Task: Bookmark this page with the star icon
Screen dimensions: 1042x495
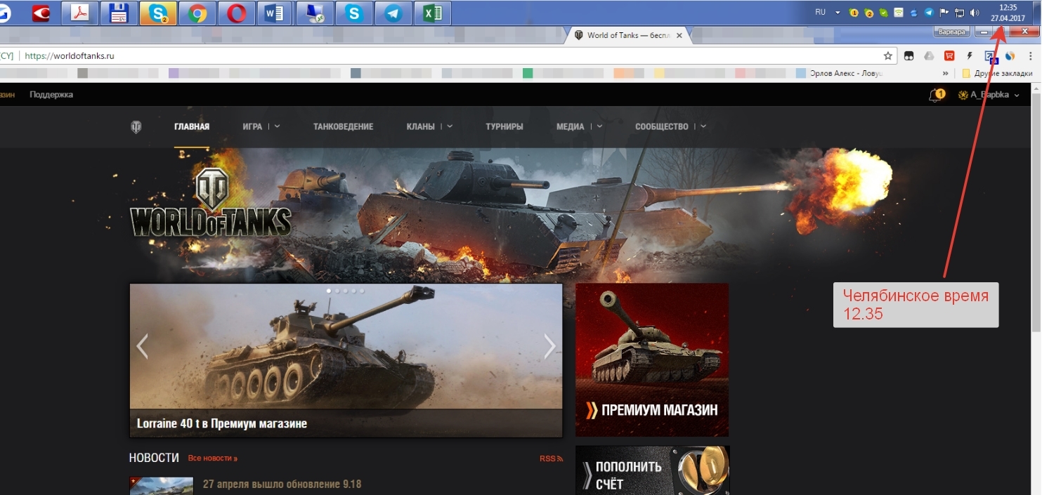Action: pos(888,55)
